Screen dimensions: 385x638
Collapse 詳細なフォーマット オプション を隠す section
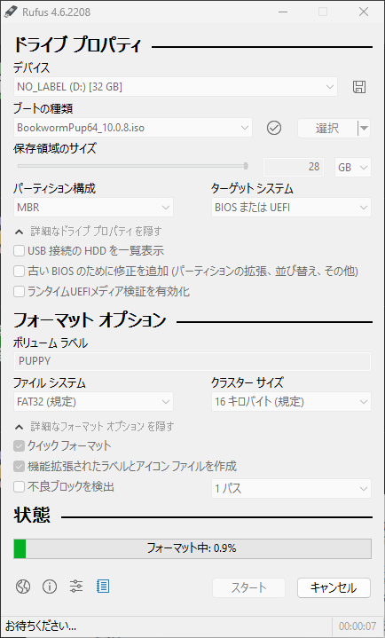tap(94, 427)
